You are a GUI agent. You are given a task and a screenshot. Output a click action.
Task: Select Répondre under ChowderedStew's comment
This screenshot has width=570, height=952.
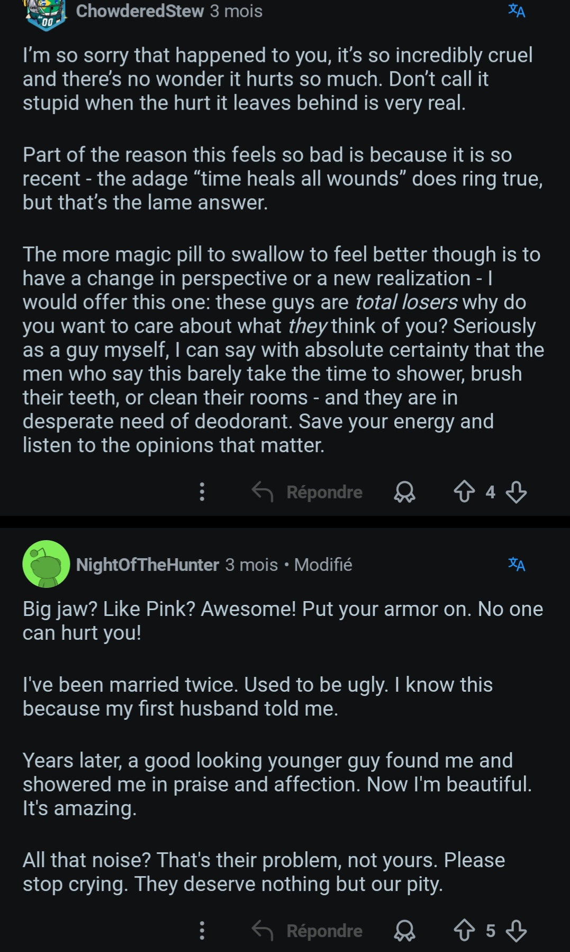point(324,492)
